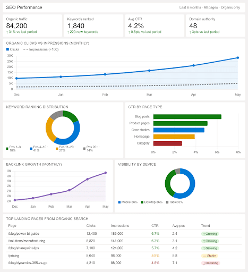Select the green Pos 1–3 legend entry
248x272 pixels.
coord(14,149)
